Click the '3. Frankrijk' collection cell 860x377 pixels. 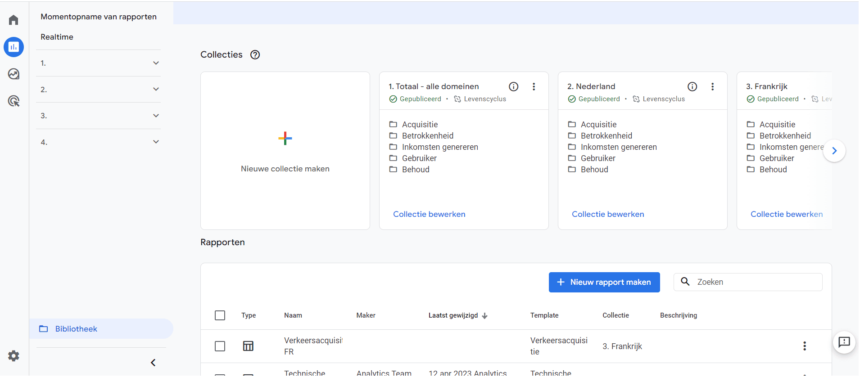click(x=622, y=346)
